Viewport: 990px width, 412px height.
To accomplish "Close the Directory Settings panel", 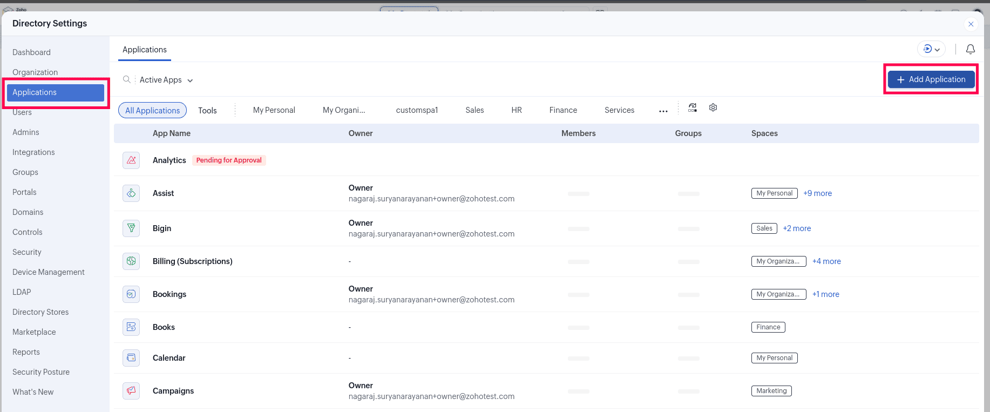I will (x=971, y=24).
